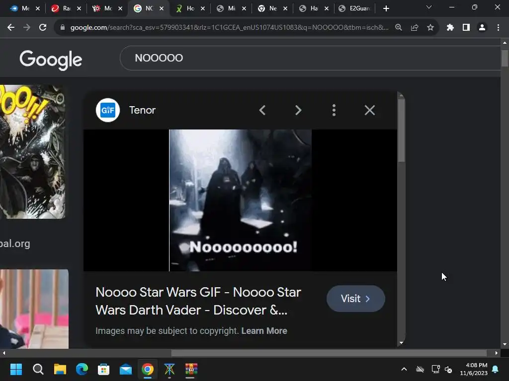This screenshot has width=509, height=381.
Task: Open the Tenor source link
Action: [x=142, y=110]
